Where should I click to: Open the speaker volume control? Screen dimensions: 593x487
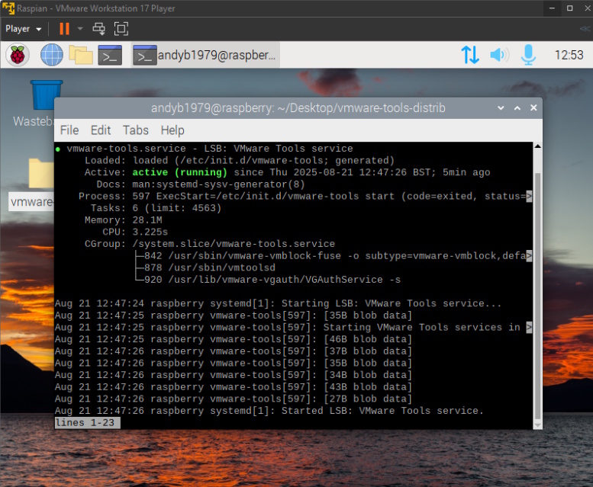click(x=499, y=55)
